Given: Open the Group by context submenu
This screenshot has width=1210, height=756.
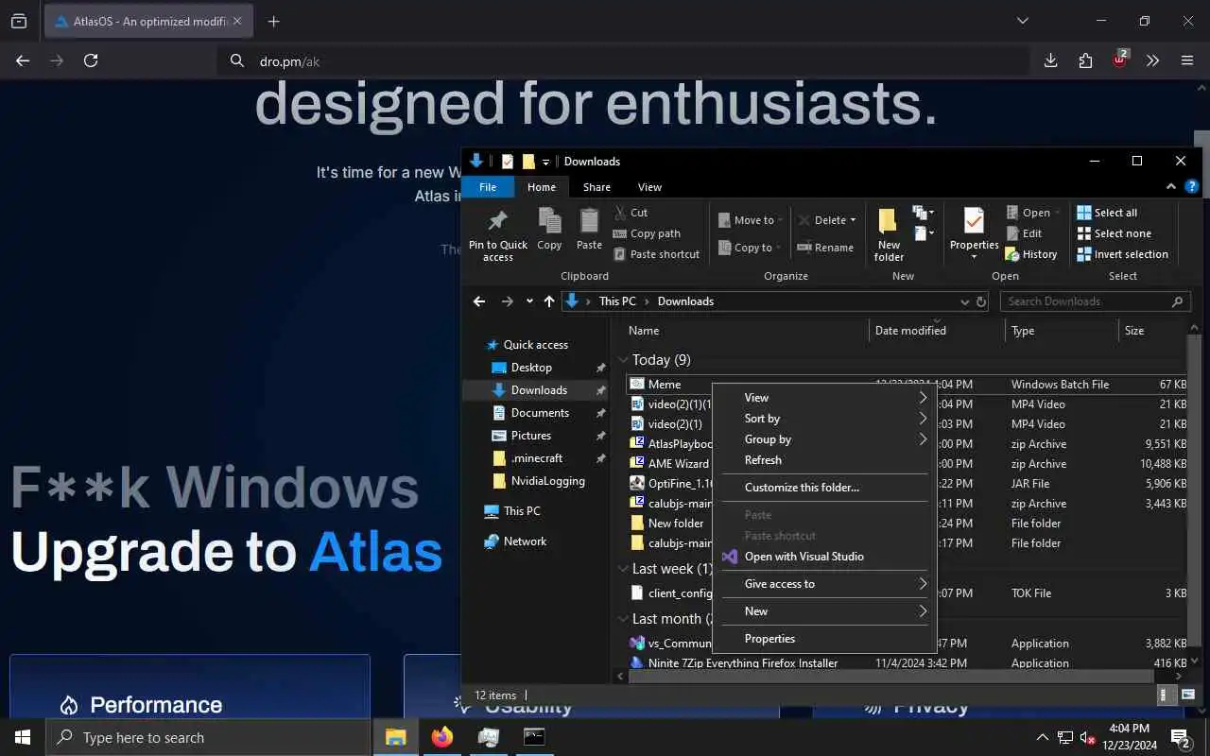Looking at the screenshot, I should 823,439.
